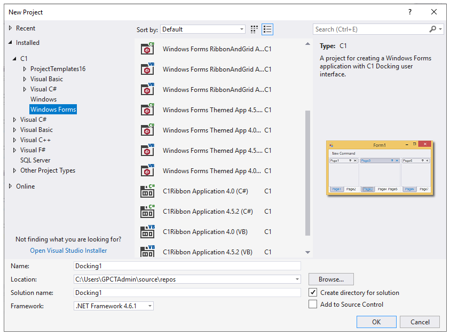The height and width of the screenshot is (335, 450).
Task: Switch to medium list view icon
Action: point(267,29)
